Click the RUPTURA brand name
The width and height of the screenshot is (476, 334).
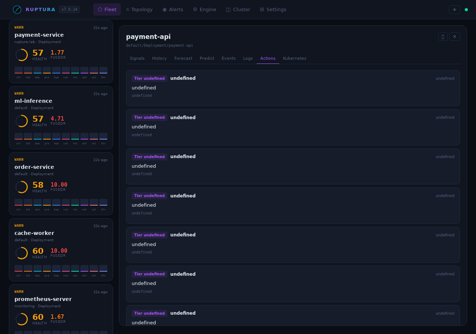[x=41, y=10]
